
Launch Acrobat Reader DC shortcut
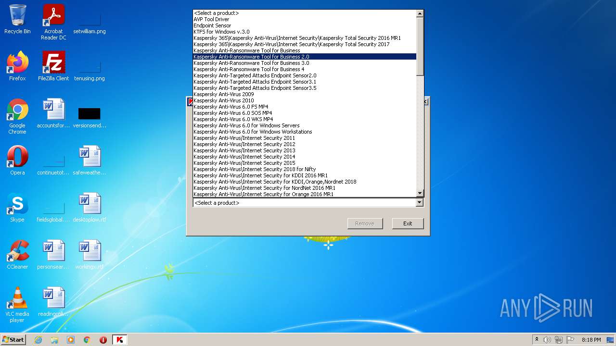[x=53, y=22]
